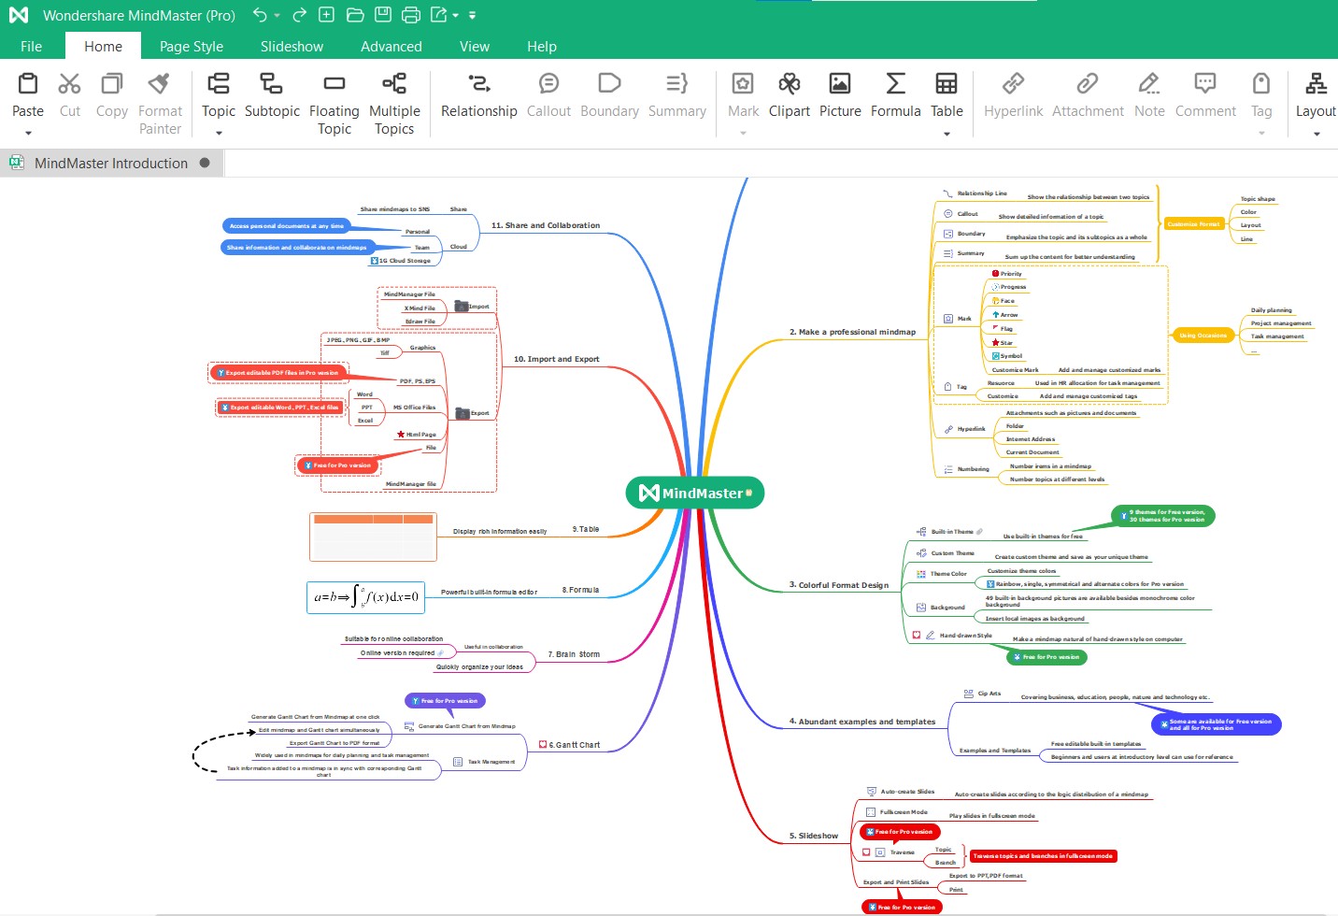Create new document with plus icon
Image resolution: width=1338 pixels, height=916 pixels.
click(326, 15)
